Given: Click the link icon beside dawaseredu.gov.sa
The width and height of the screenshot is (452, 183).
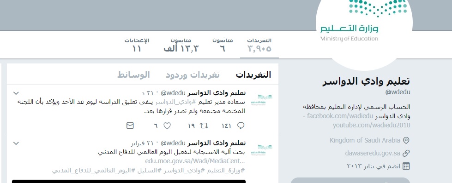Looking at the screenshot, I should (406, 154).
